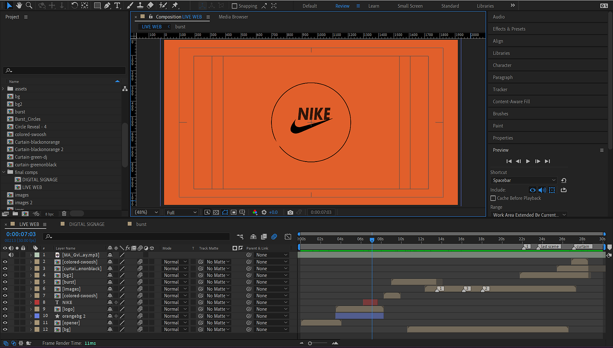Select the Eraser tool
613x348 pixels.
(150, 5)
